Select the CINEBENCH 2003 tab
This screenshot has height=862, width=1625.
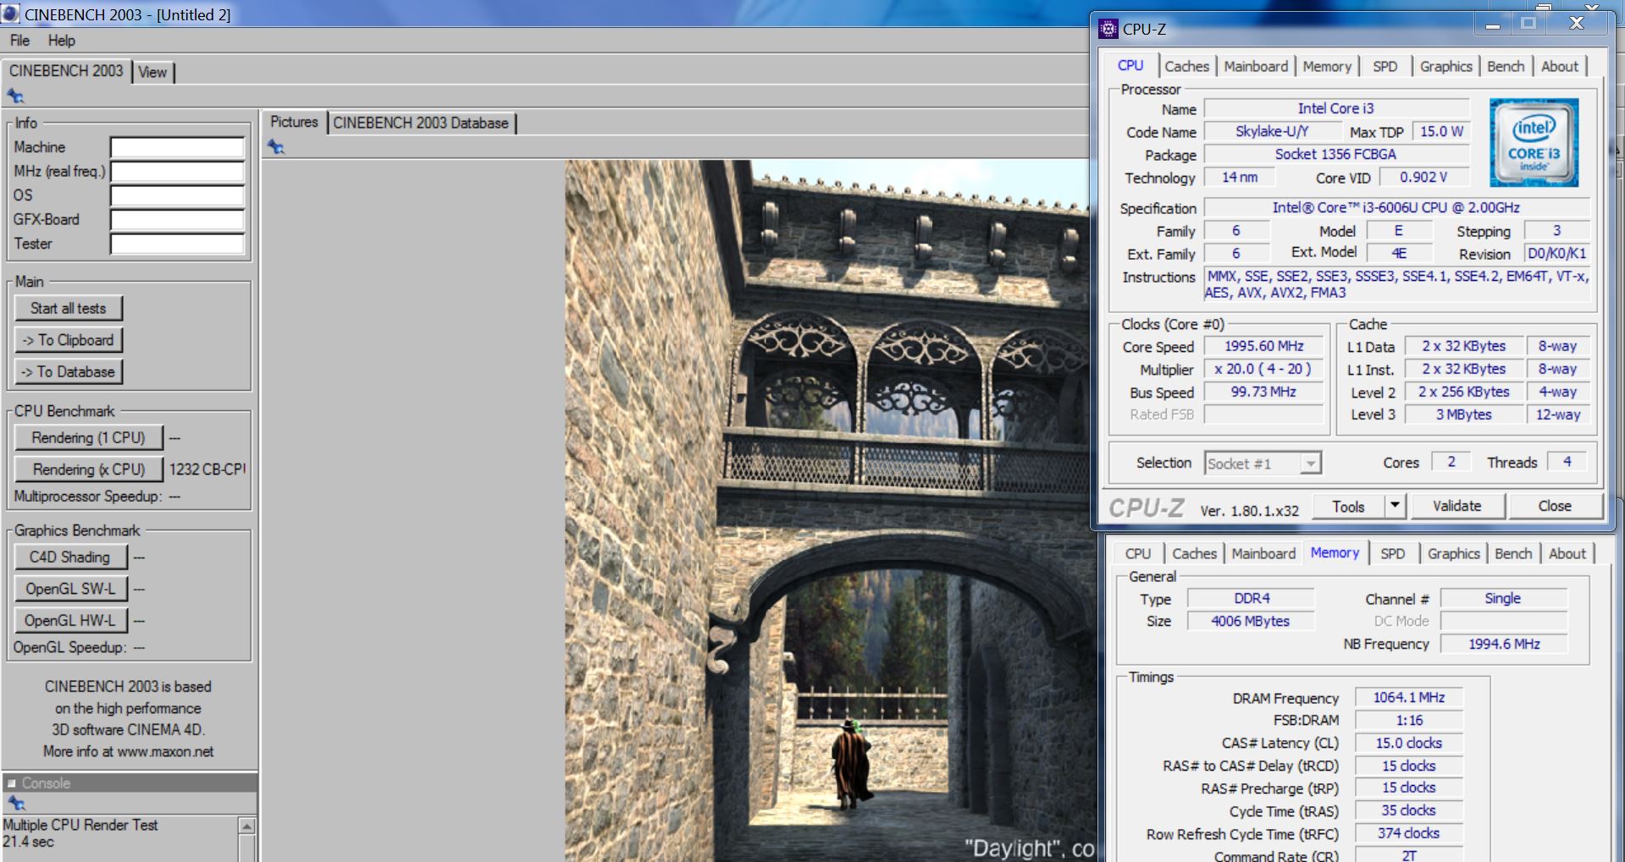pyautogui.click(x=66, y=71)
